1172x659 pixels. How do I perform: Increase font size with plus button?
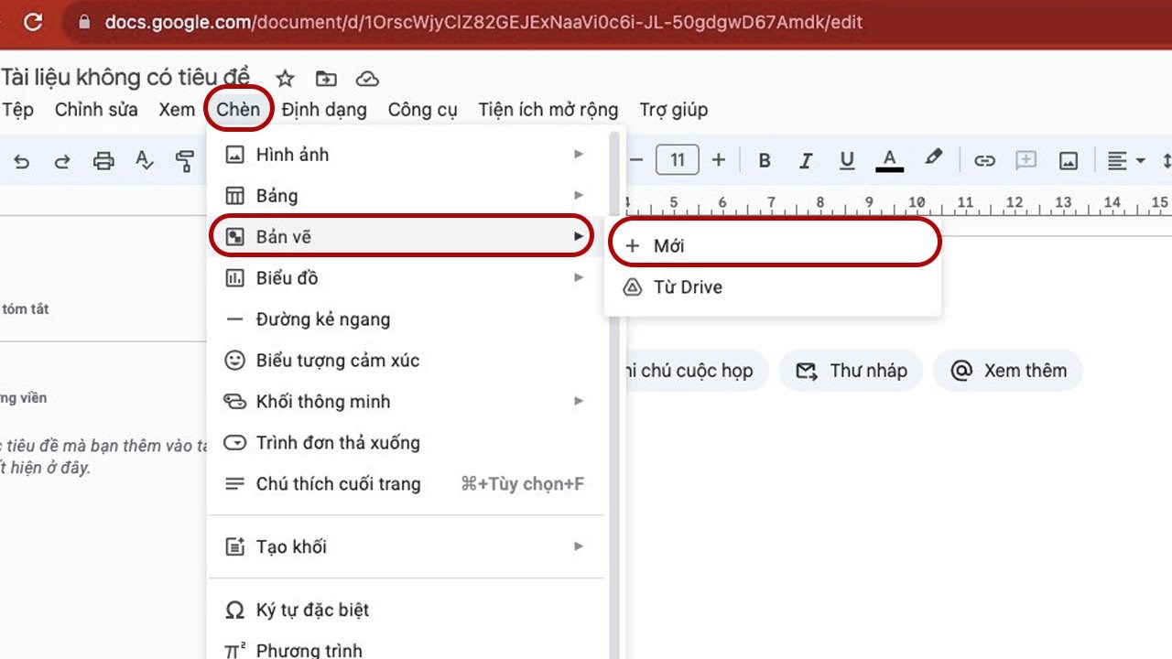pyautogui.click(x=719, y=160)
